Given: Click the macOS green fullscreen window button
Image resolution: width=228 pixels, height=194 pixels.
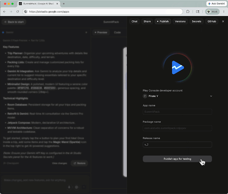Looking at the screenshot, I should point(12,4).
